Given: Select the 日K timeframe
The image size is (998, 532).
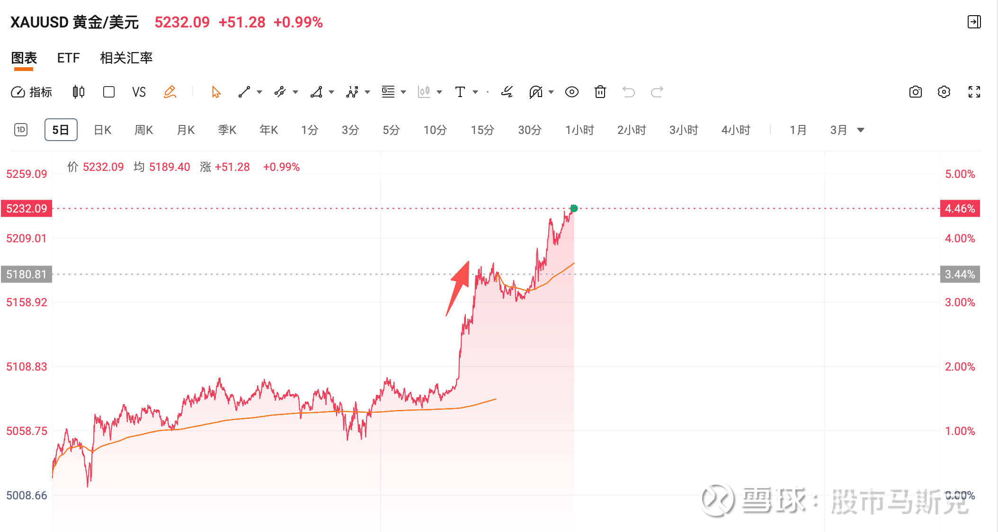Looking at the screenshot, I should click(x=102, y=130).
